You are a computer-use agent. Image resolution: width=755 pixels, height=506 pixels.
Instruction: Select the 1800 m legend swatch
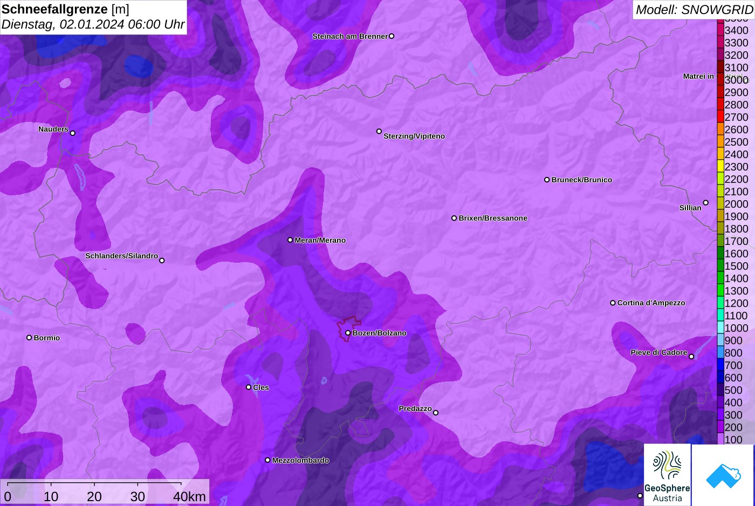[x=720, y=229]
